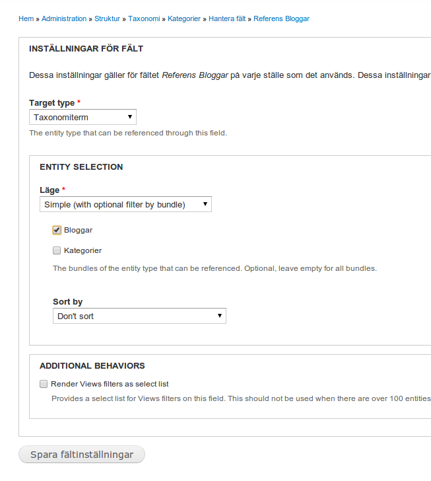The image size is (431, 481).
Task: Uncheck the Bloggar checkbox
Action: pyautogui.click(x=57, y=231)
